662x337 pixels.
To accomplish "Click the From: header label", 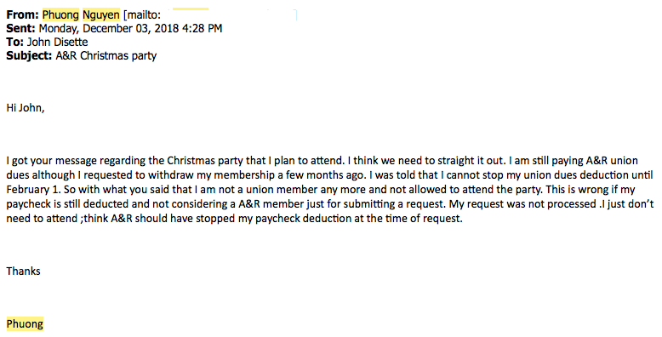I will (x=22, y=15).
